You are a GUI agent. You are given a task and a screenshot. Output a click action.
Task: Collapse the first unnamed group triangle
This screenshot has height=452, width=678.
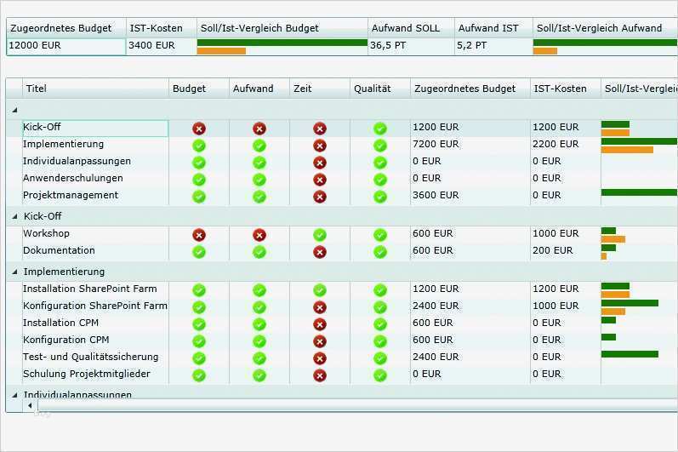14,111
